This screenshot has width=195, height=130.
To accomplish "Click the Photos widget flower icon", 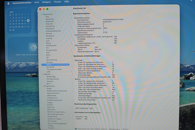I will coord(33,48).
